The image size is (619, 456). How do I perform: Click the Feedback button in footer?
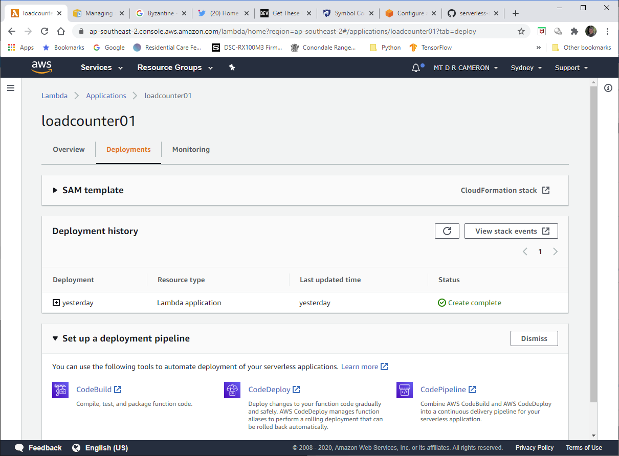(x=38, y=448)
